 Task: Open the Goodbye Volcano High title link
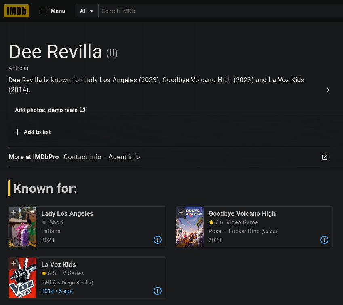pyautogui.click(x=242, y=213)
